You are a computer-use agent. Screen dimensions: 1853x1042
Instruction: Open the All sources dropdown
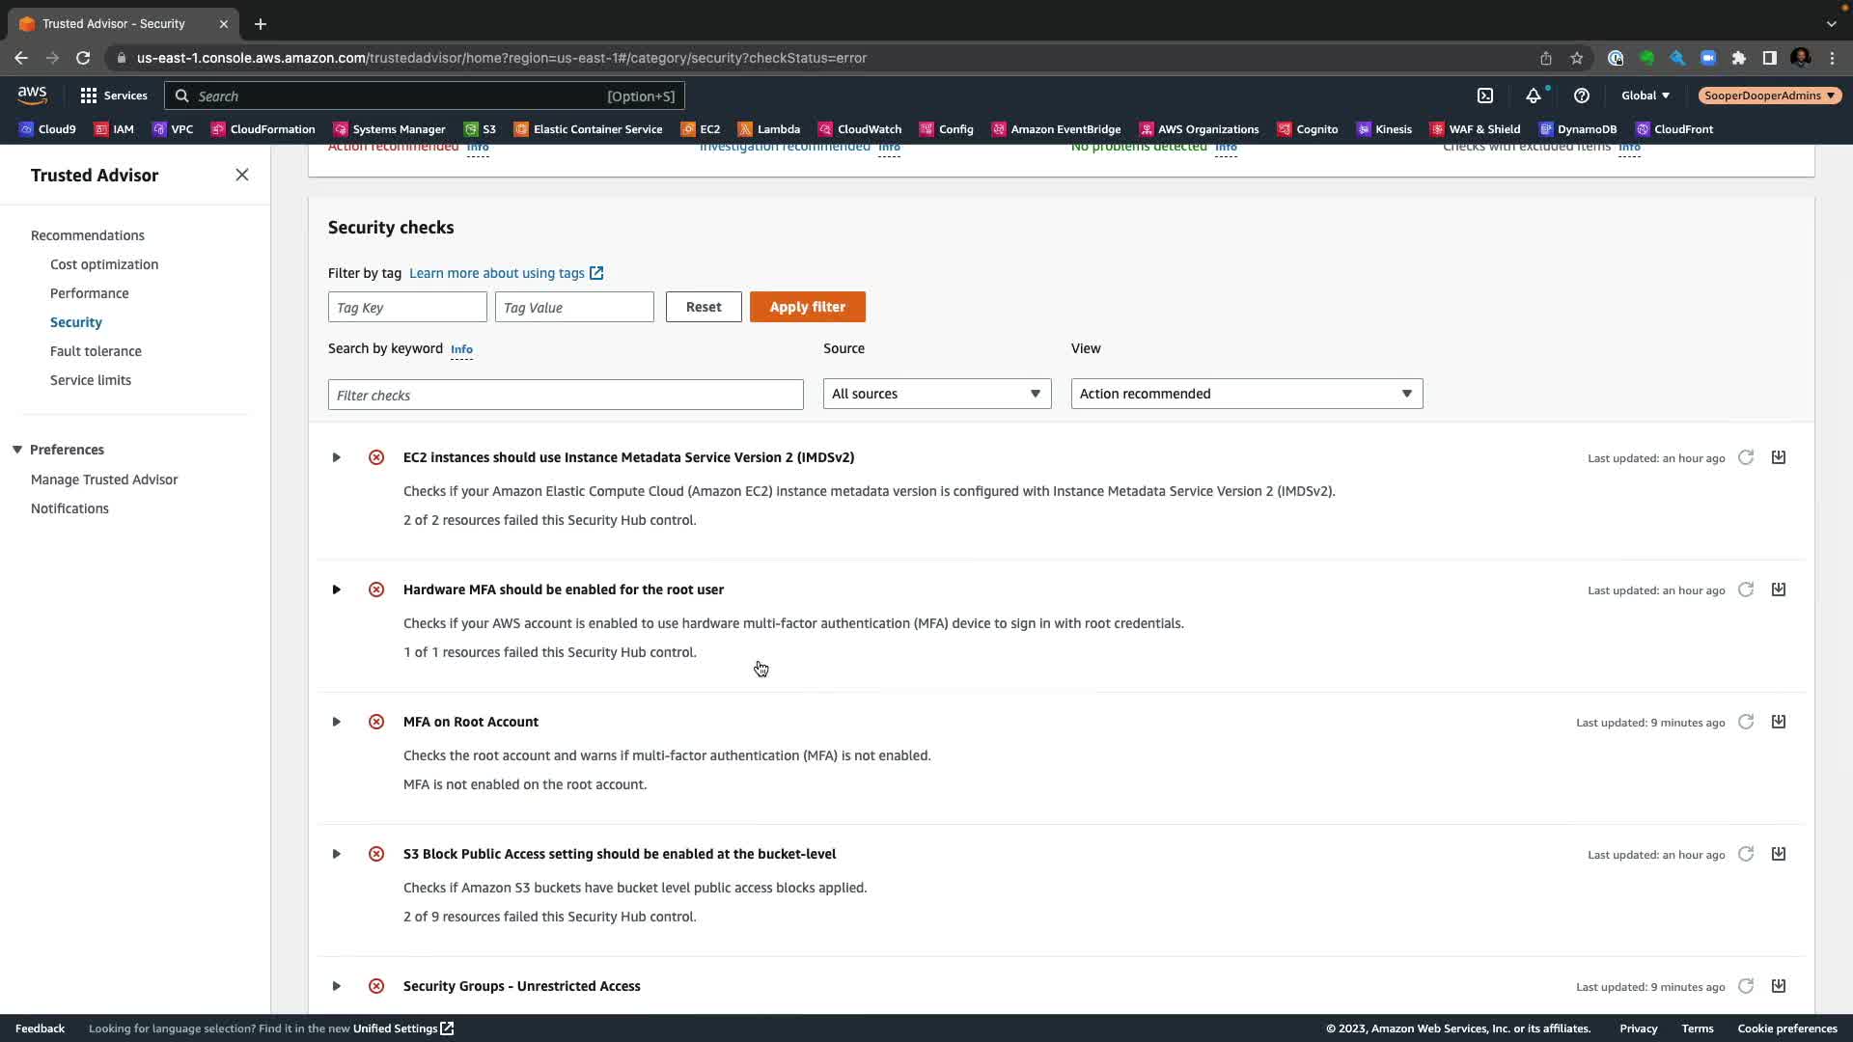tap(936, 394)
